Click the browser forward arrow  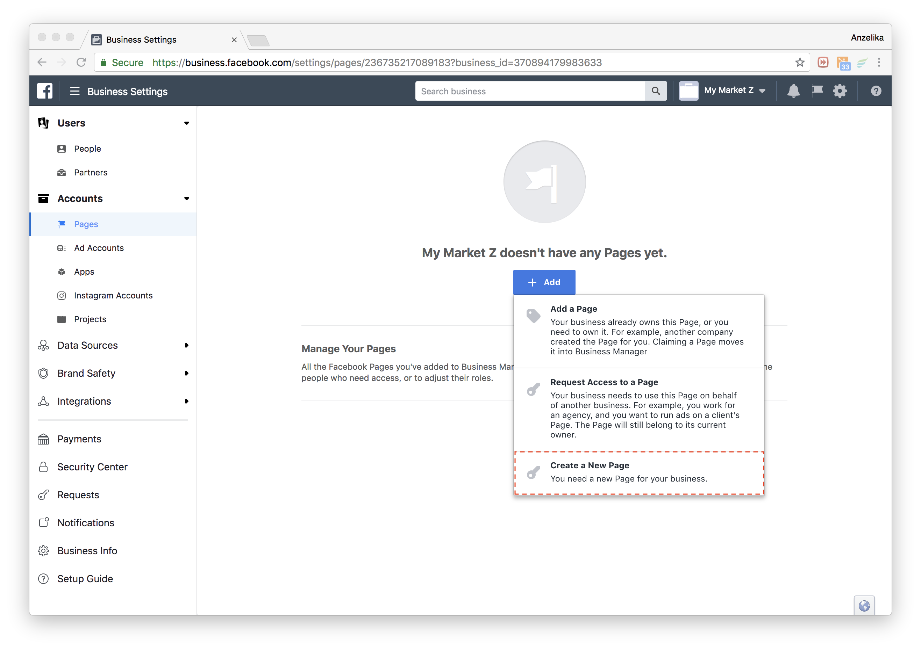pyautogui.click(x=62, y=62)
